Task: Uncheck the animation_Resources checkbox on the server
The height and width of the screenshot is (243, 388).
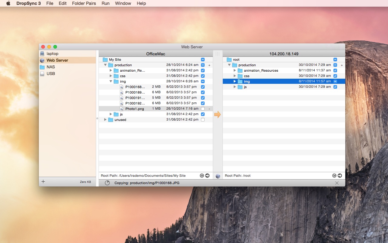Action: pos(335,70)
